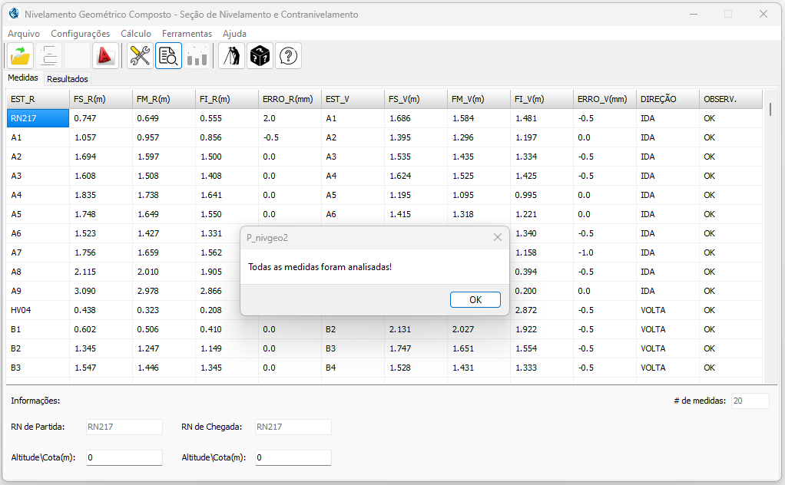785x485 pixels.
Task: Click the FS_R(m) column header
Action: point(101,99)
